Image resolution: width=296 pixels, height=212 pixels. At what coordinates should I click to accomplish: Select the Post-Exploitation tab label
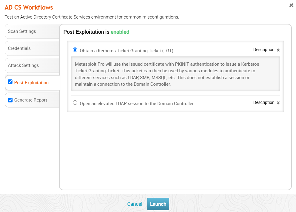(x=31, y=83)
